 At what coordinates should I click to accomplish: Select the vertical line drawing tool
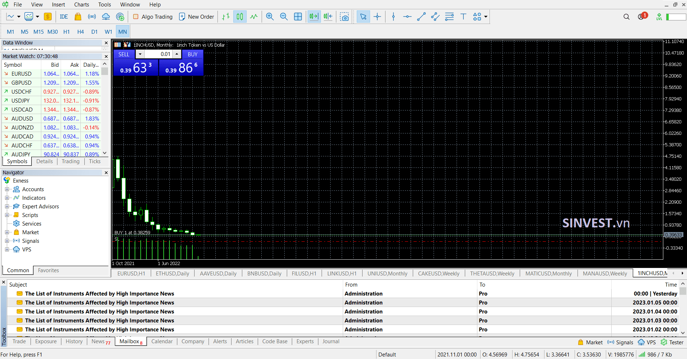(393, 16)
